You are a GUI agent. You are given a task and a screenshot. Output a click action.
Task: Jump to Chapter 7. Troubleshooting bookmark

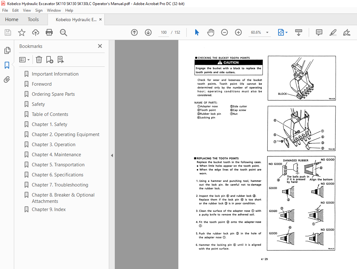tap(60, 185)
